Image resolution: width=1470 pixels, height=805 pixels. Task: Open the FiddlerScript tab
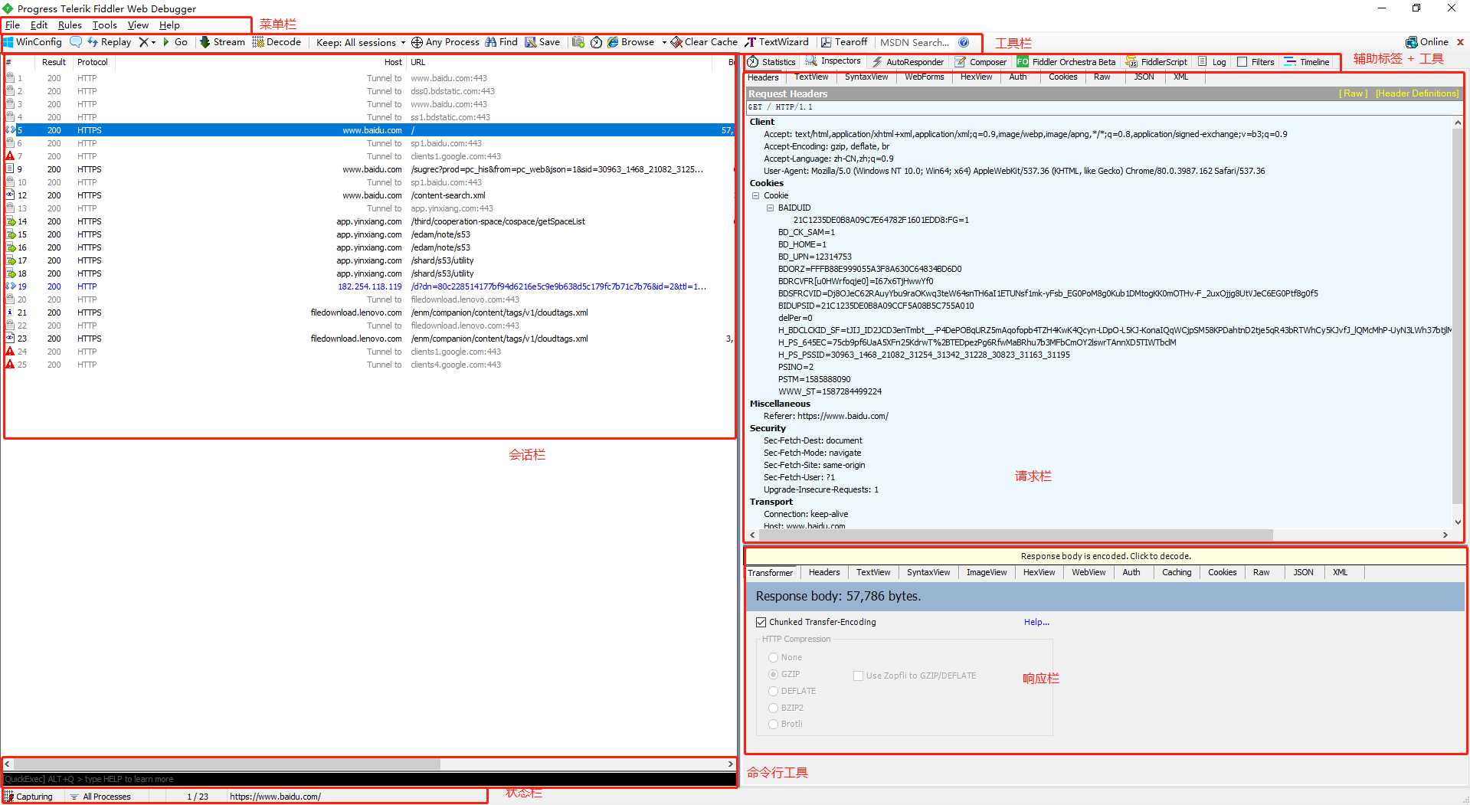click(x=1157, y=62)
